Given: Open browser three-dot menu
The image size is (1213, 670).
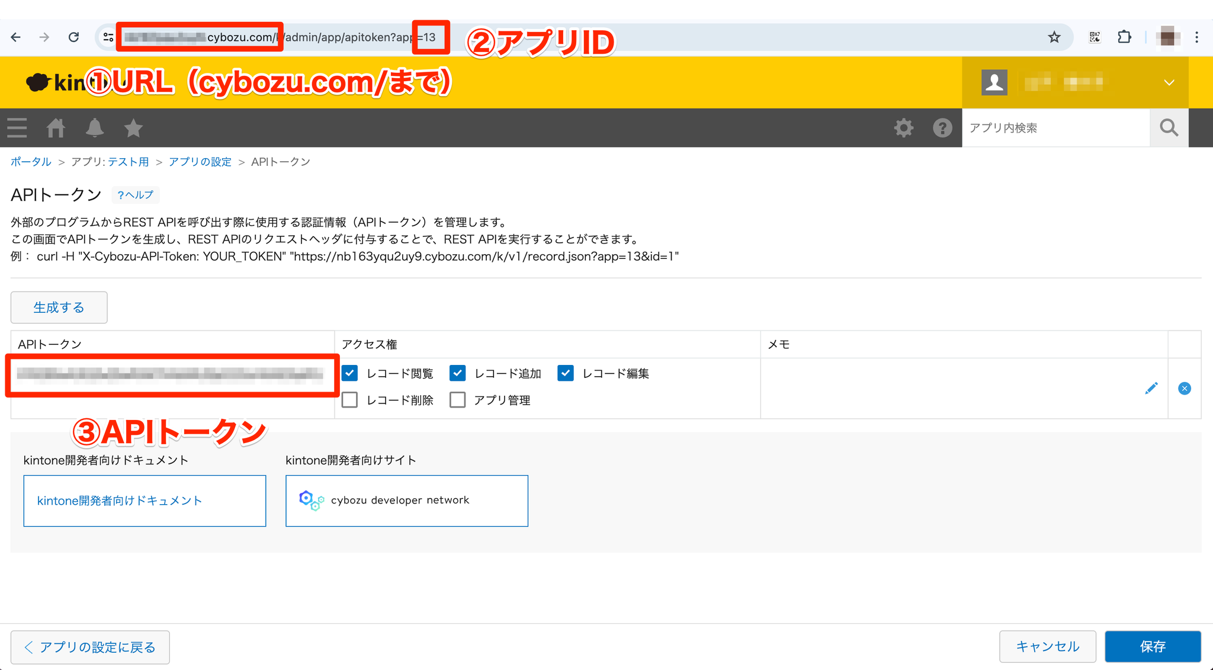Looking at the screenshot, I should click(1196, 37).
